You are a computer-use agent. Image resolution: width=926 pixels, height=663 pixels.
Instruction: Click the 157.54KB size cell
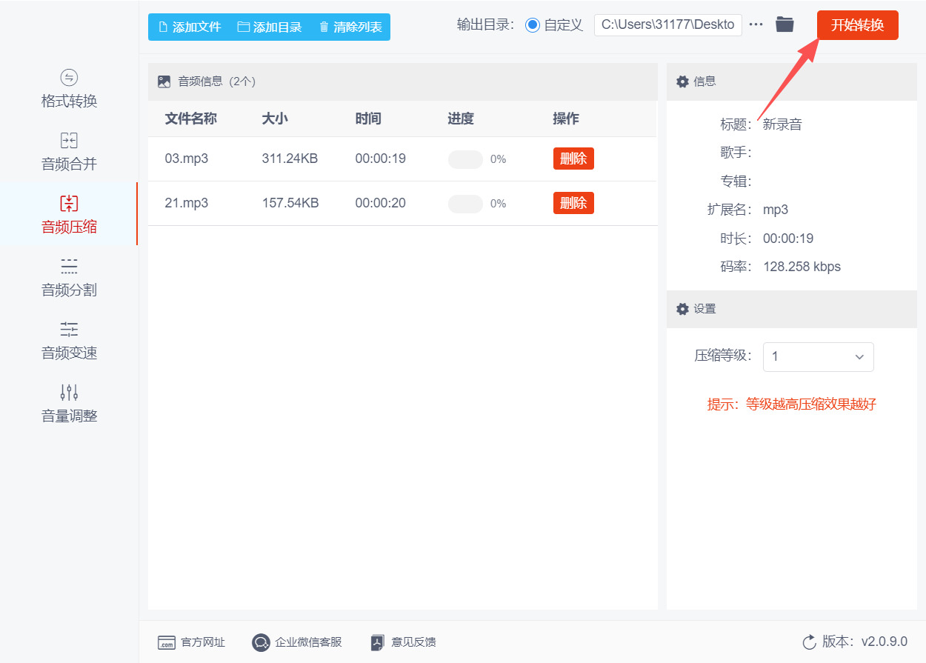click(x=290, y=203)
